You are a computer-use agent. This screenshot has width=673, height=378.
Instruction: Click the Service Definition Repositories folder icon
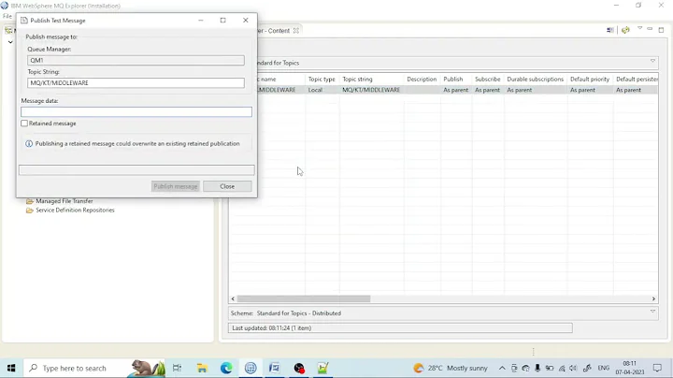click(30, 210)
